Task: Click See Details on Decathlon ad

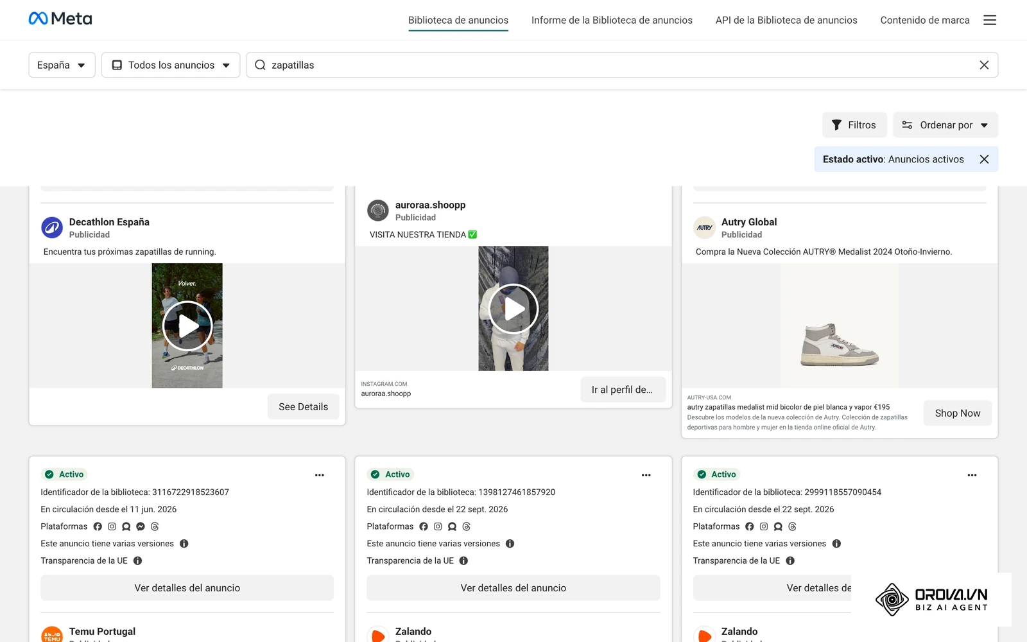Action: [x=303, y=407]
